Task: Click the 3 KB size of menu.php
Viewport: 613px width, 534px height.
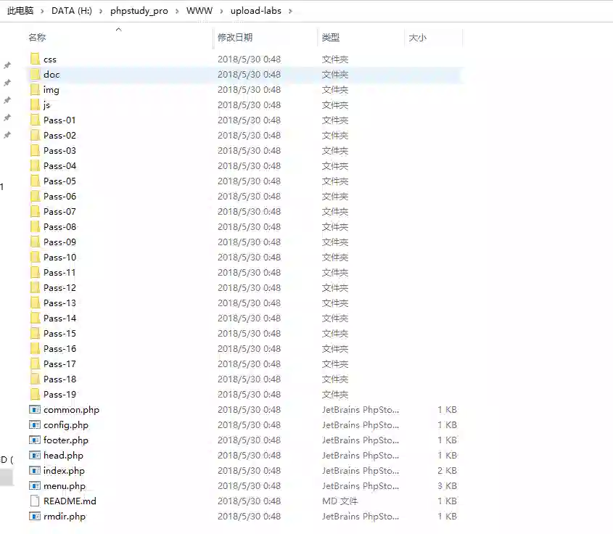Action: pos(448,486)
